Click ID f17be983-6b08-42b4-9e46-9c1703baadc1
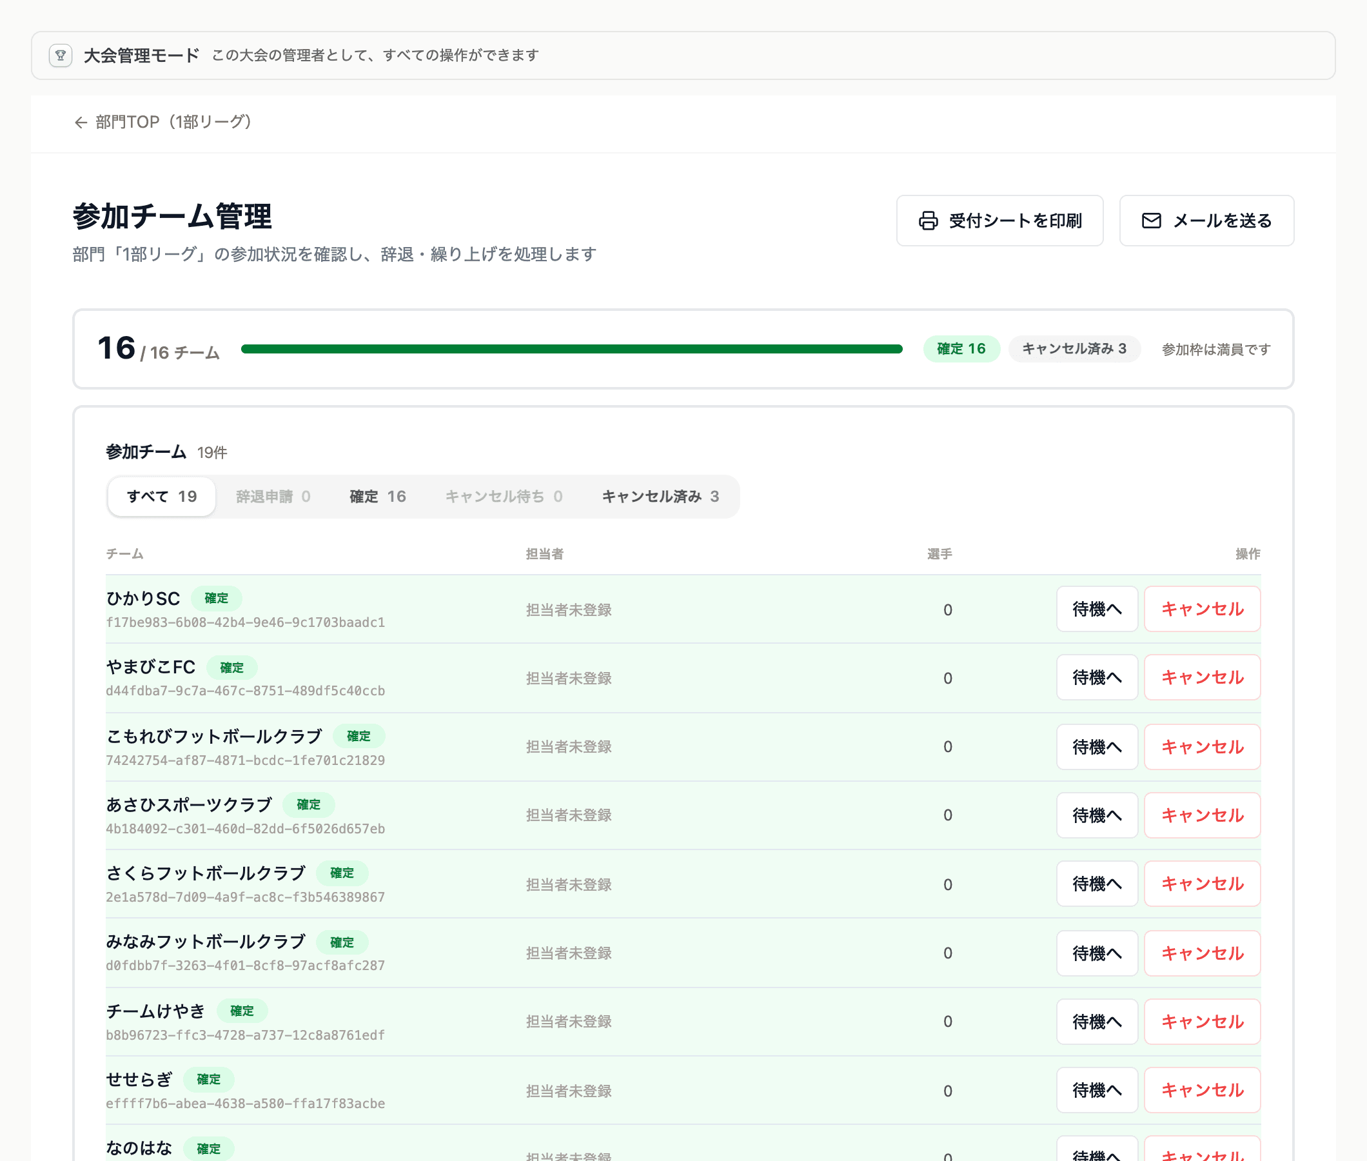The image size is (1367, 1161). point(246,622)
